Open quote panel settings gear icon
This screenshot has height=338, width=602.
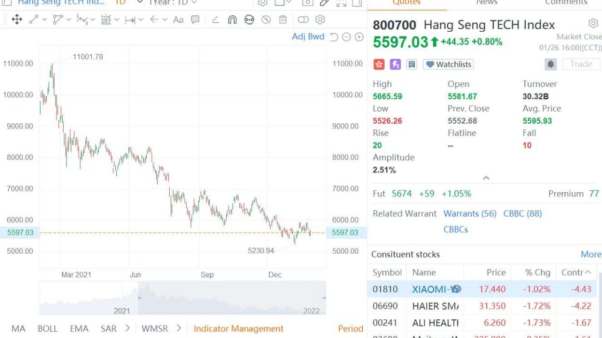(593, 23)
